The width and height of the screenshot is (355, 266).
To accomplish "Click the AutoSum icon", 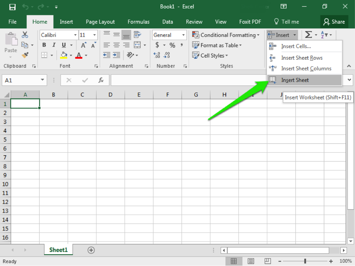I will tap(309, 35).
